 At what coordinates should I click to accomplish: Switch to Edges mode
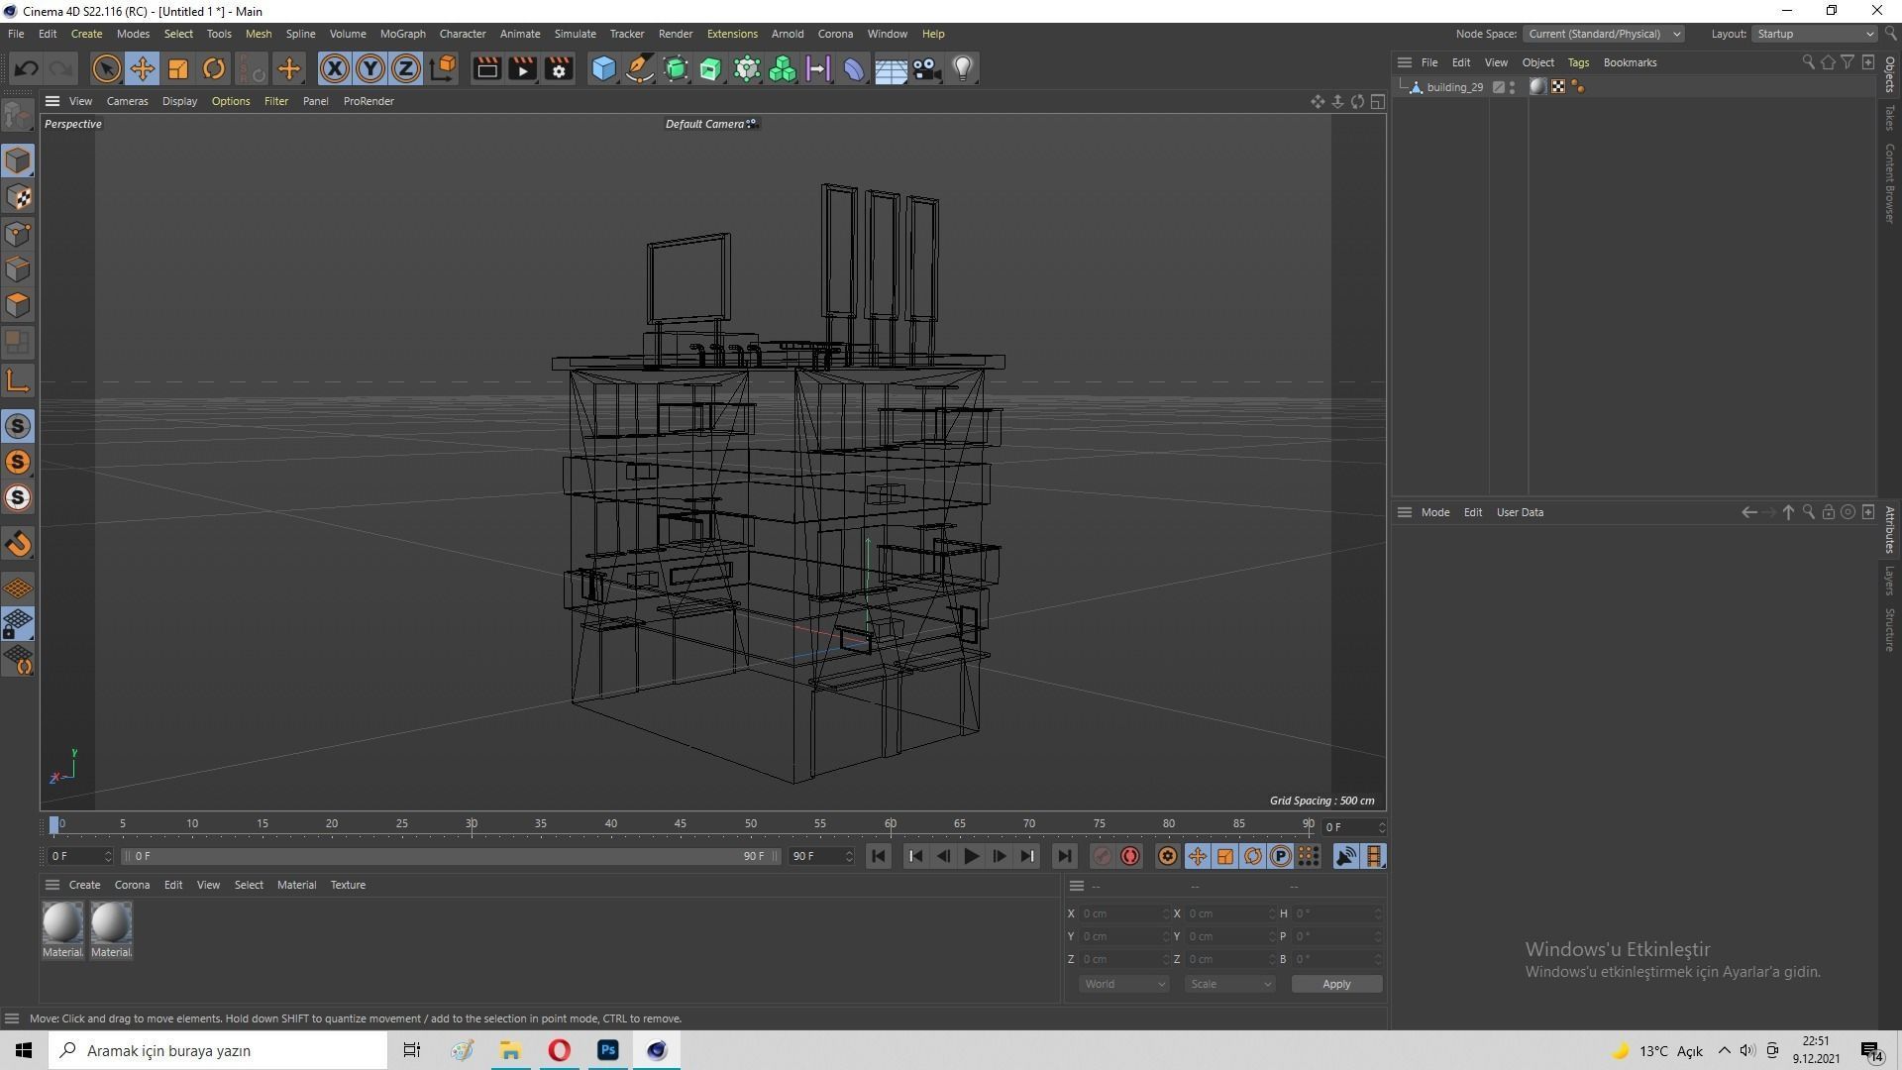click(18, 269)
